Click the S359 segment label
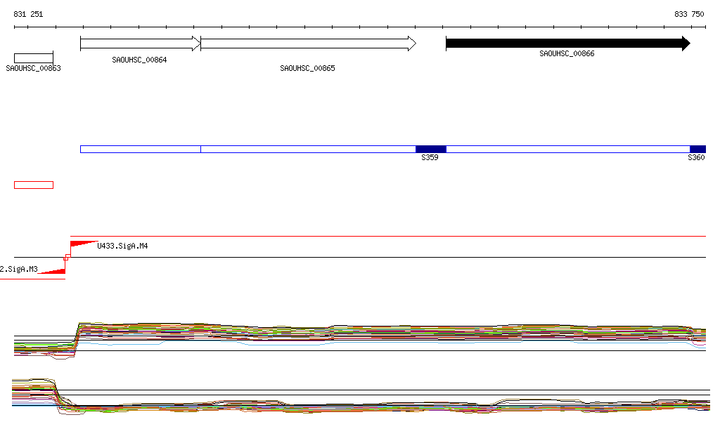Image resolution: width=720 pixels, height=429 pixels. click(x=430, y=159)
